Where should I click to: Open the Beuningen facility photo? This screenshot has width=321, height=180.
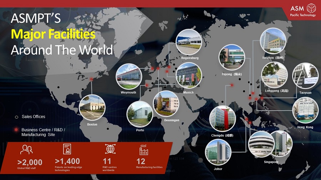[166, 104]
